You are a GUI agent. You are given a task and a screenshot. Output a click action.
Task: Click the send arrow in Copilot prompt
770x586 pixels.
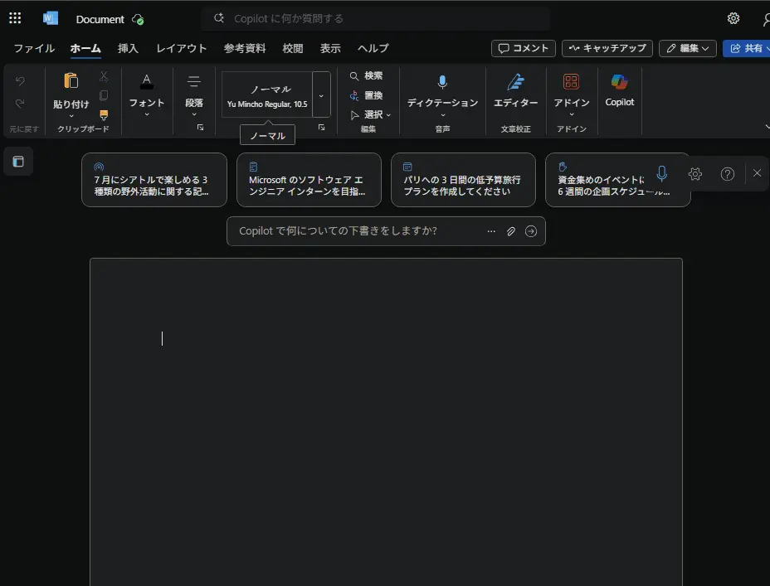531,231
